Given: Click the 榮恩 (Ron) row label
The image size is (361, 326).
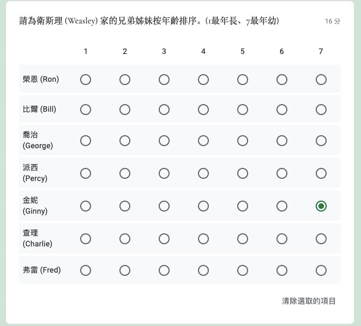Looking at the screenshot, I should click(41, 80).
